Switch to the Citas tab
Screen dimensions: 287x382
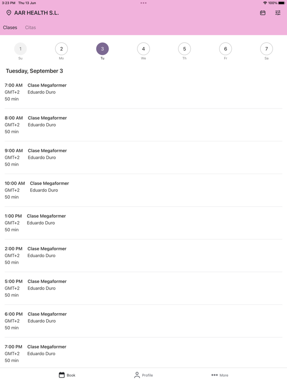point(30,27)
